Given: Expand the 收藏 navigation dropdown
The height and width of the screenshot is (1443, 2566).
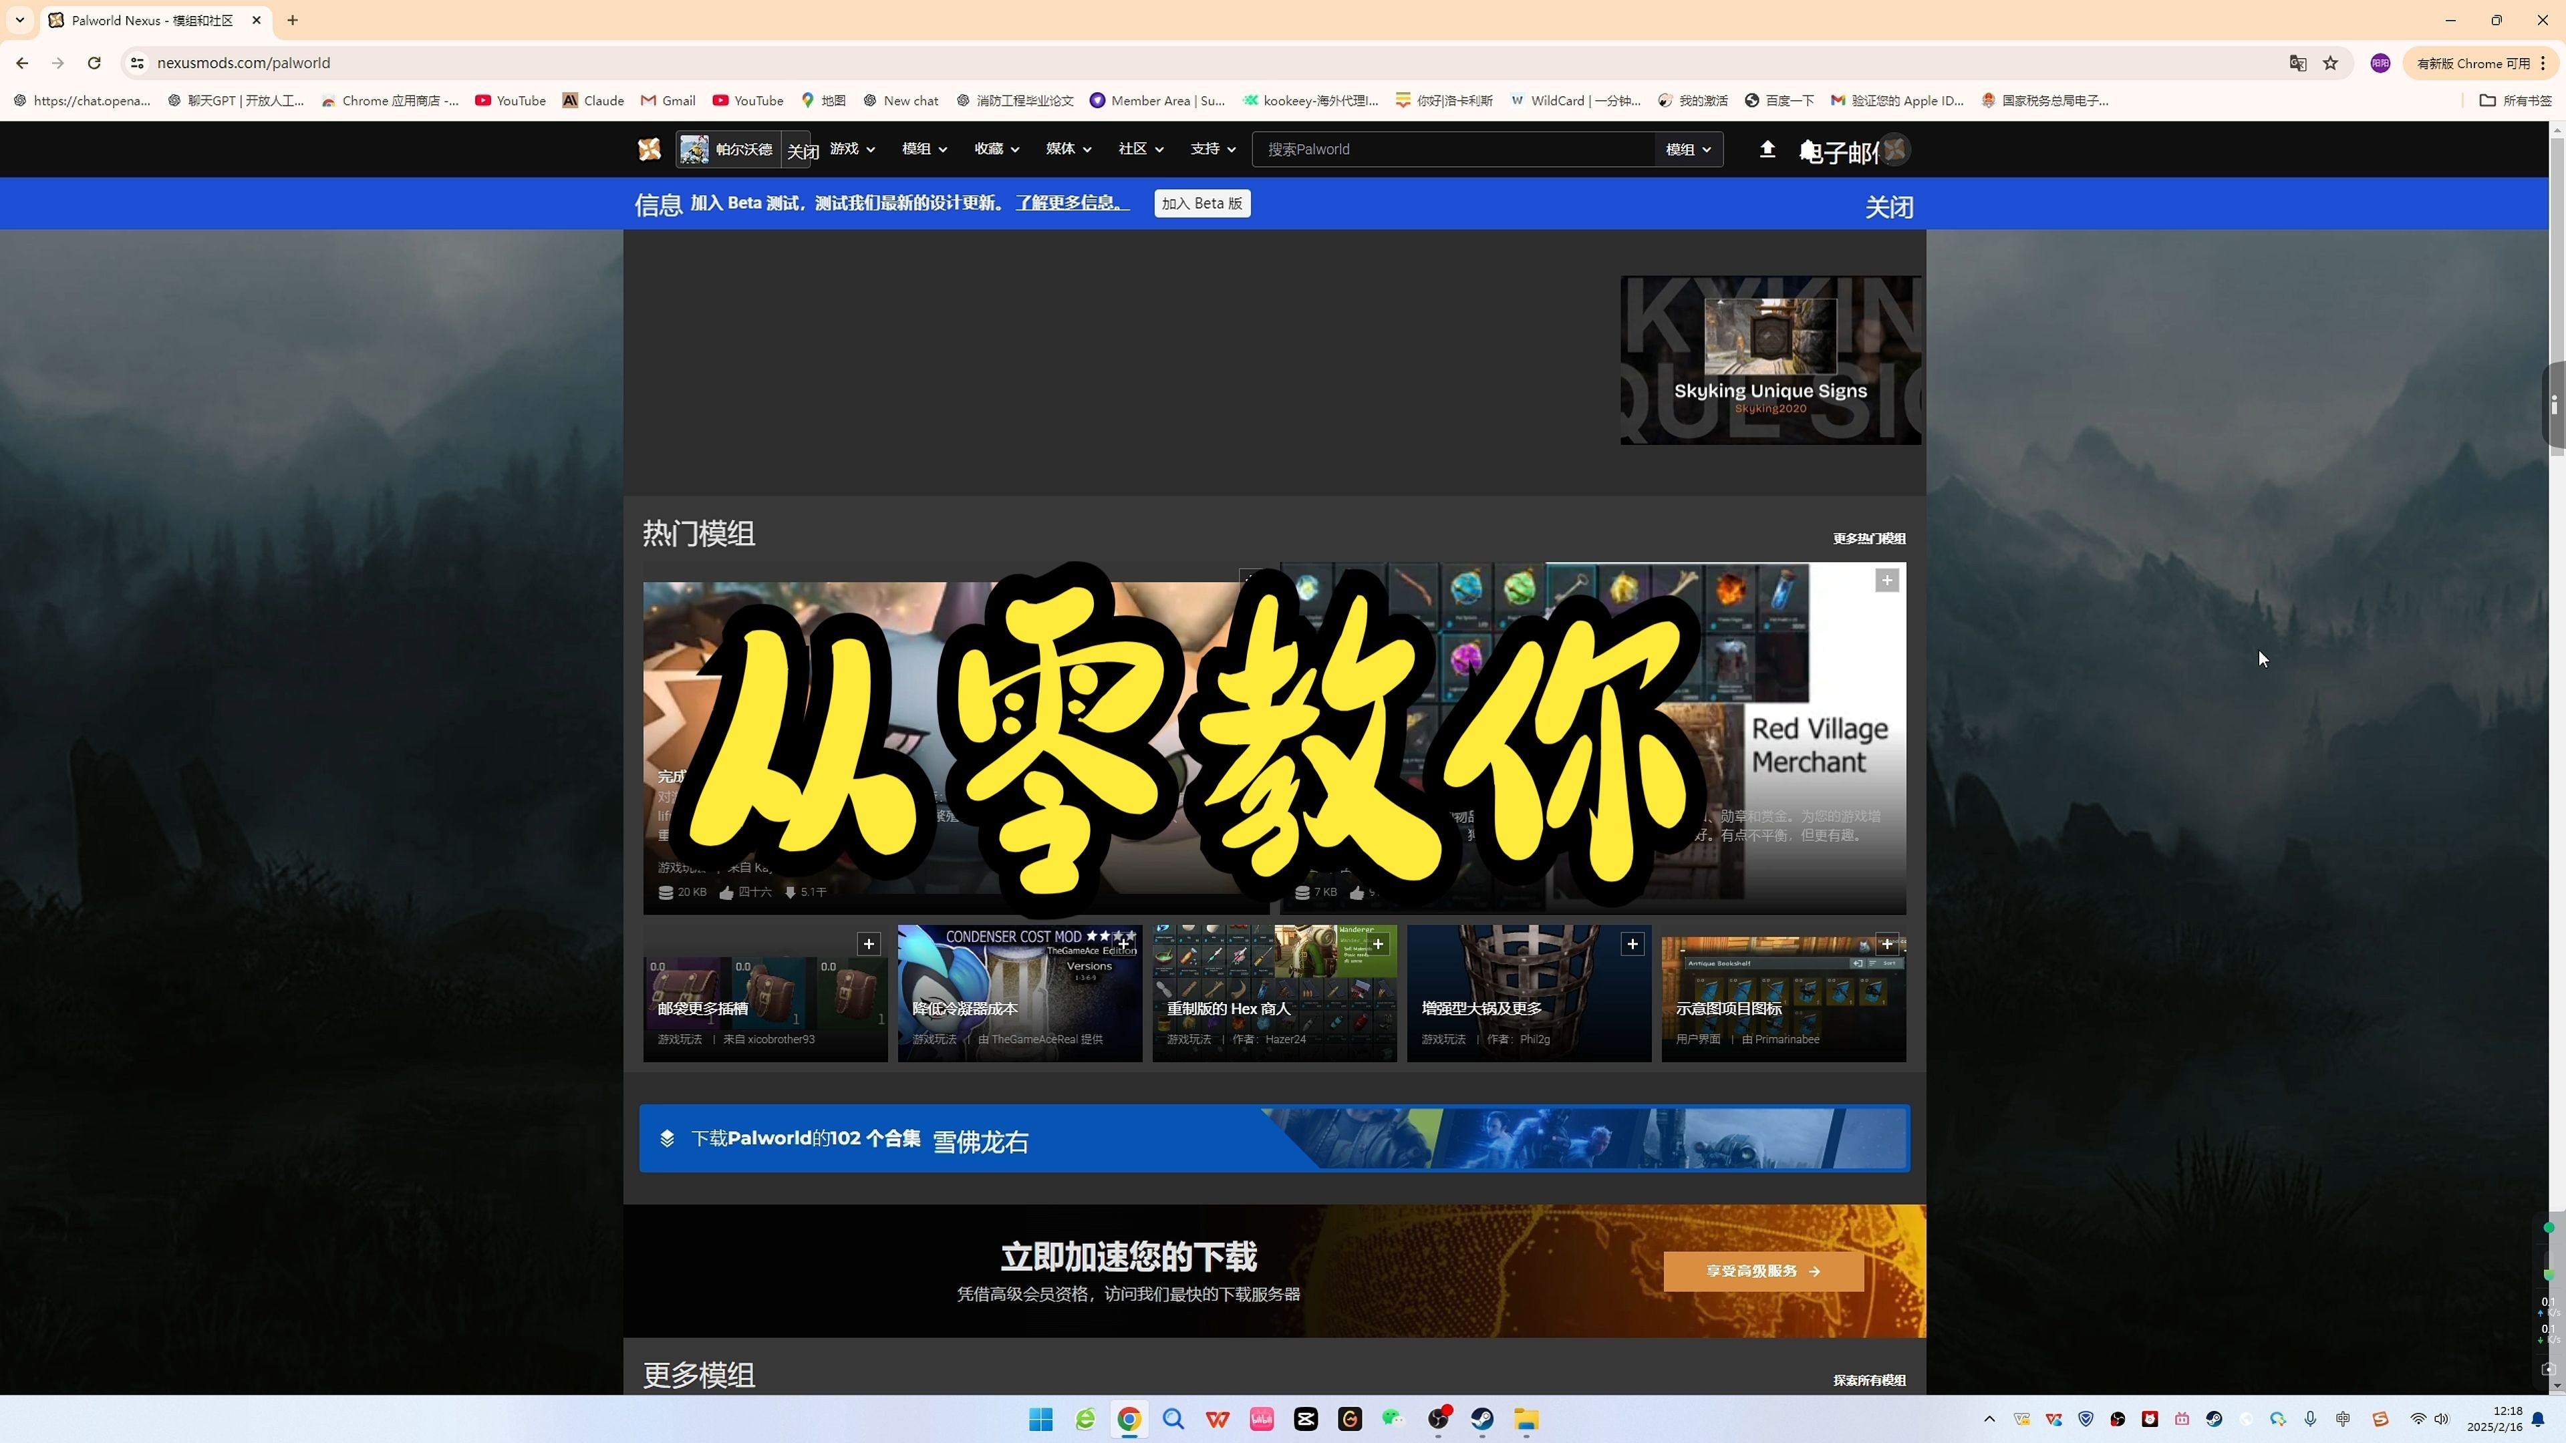Looking at the screenshot, I should click(997, 150).
